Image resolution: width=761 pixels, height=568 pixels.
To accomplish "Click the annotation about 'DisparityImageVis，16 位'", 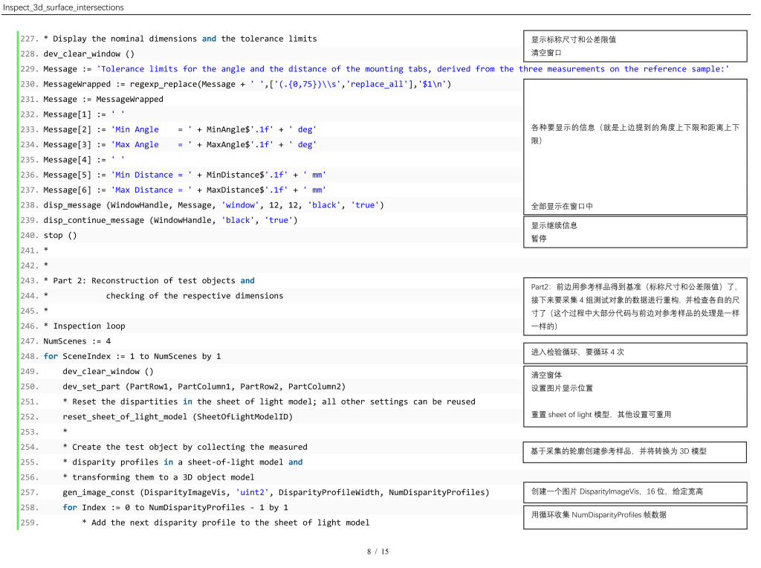I will (617, 492).
